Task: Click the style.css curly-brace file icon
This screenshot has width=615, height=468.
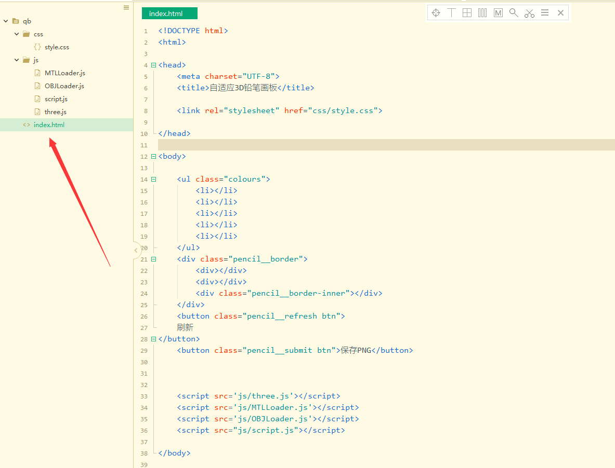Action: coord(37,47)
